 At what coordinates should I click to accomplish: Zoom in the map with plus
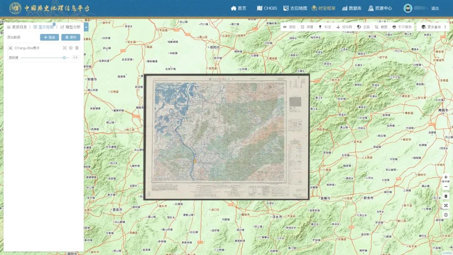446,177
